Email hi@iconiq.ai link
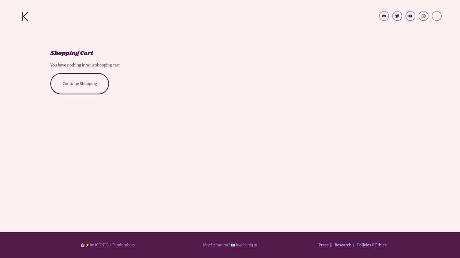 click(247, 245)
